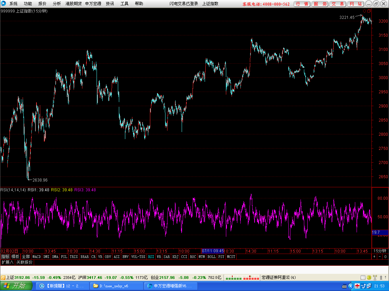
Task: Switch indicator to VR
Action: pos(100,257)
